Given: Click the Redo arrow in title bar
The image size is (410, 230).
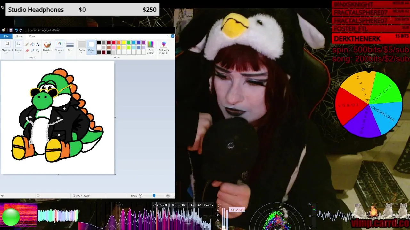Looking at the screenshot, I should [x=21, y=30].
